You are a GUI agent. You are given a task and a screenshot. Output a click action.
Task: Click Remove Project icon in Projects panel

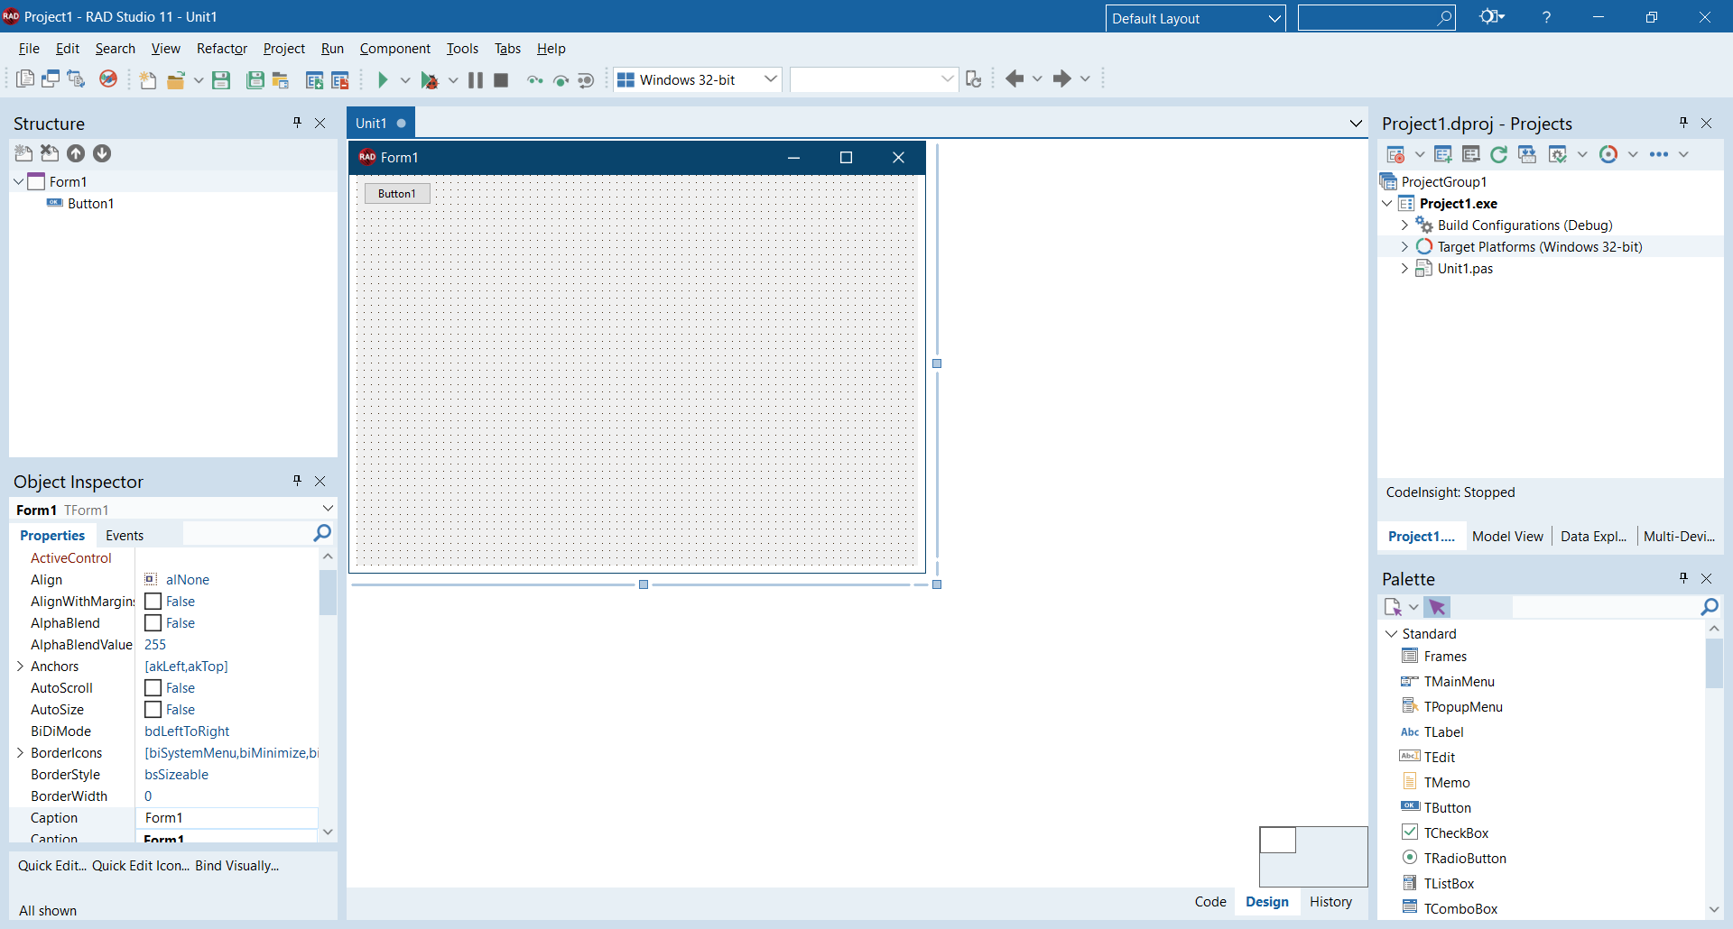pos(1471,154)
